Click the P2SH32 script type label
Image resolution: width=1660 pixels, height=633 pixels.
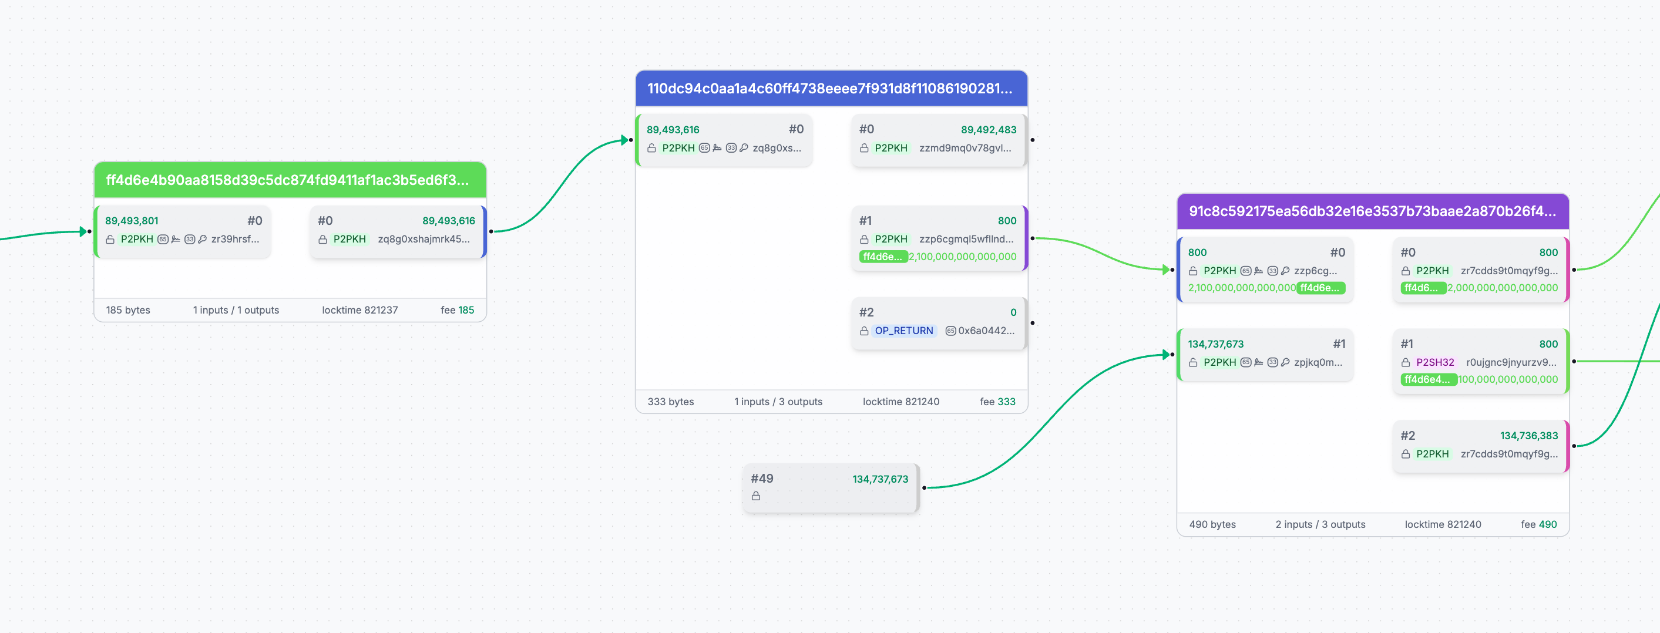1435,362
